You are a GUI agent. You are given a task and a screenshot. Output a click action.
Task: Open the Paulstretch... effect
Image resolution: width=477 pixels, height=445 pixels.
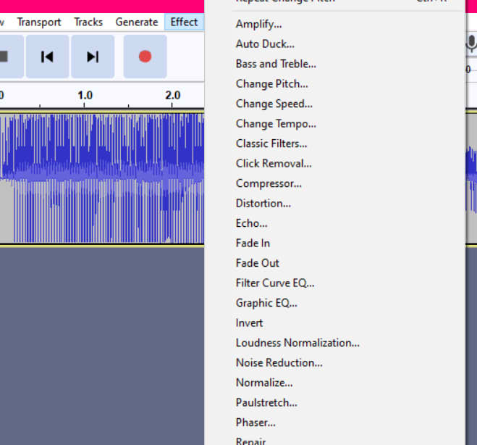coord(334,402)
